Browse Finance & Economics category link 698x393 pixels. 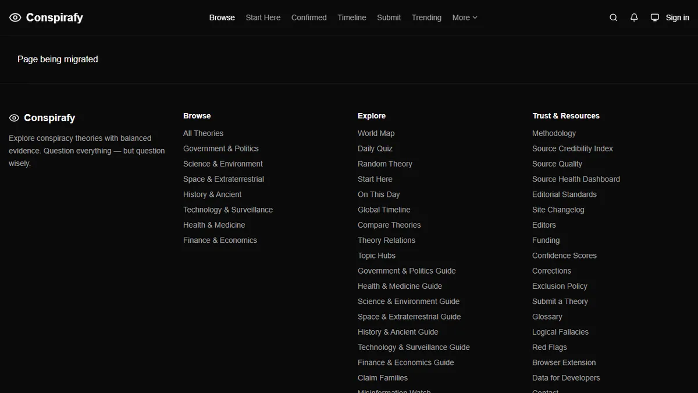220,240
